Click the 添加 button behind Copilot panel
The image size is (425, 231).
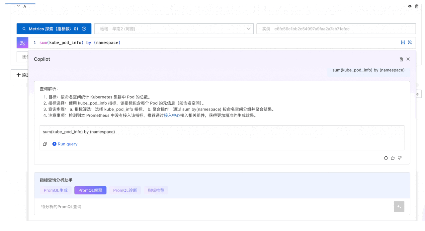coord(20,75)
